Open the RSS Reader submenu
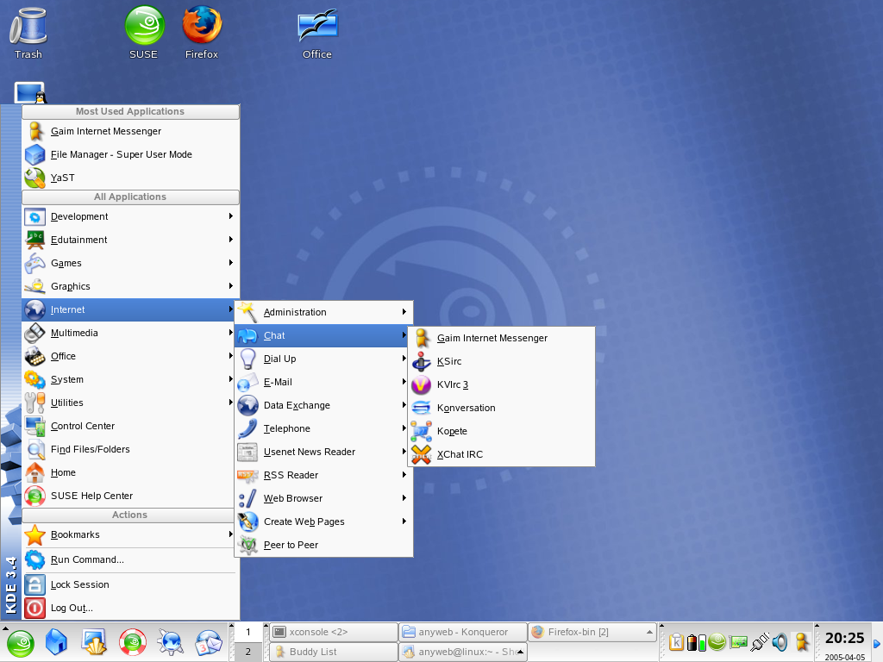This screenshot has width=883, height=662. tap(324, 475)
